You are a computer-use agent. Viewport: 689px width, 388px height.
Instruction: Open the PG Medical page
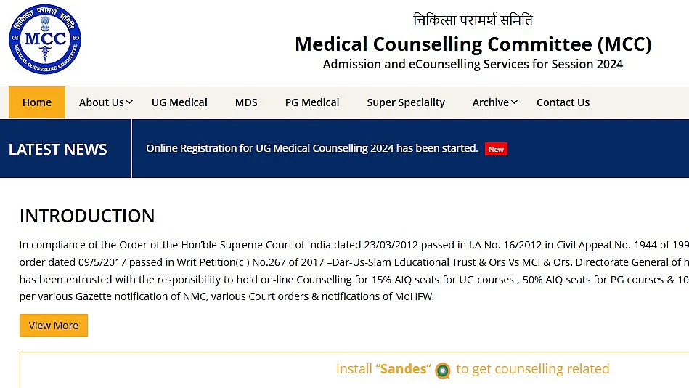pos(312,102)
